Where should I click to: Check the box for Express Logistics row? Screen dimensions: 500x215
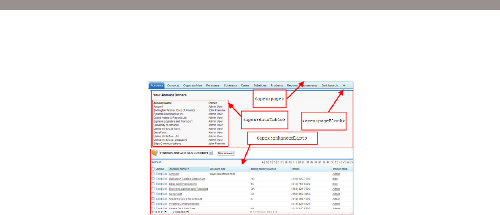(153, 188)
